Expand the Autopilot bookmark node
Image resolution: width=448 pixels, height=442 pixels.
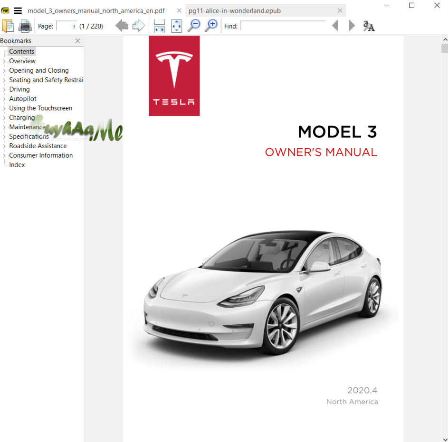[4, 99]
